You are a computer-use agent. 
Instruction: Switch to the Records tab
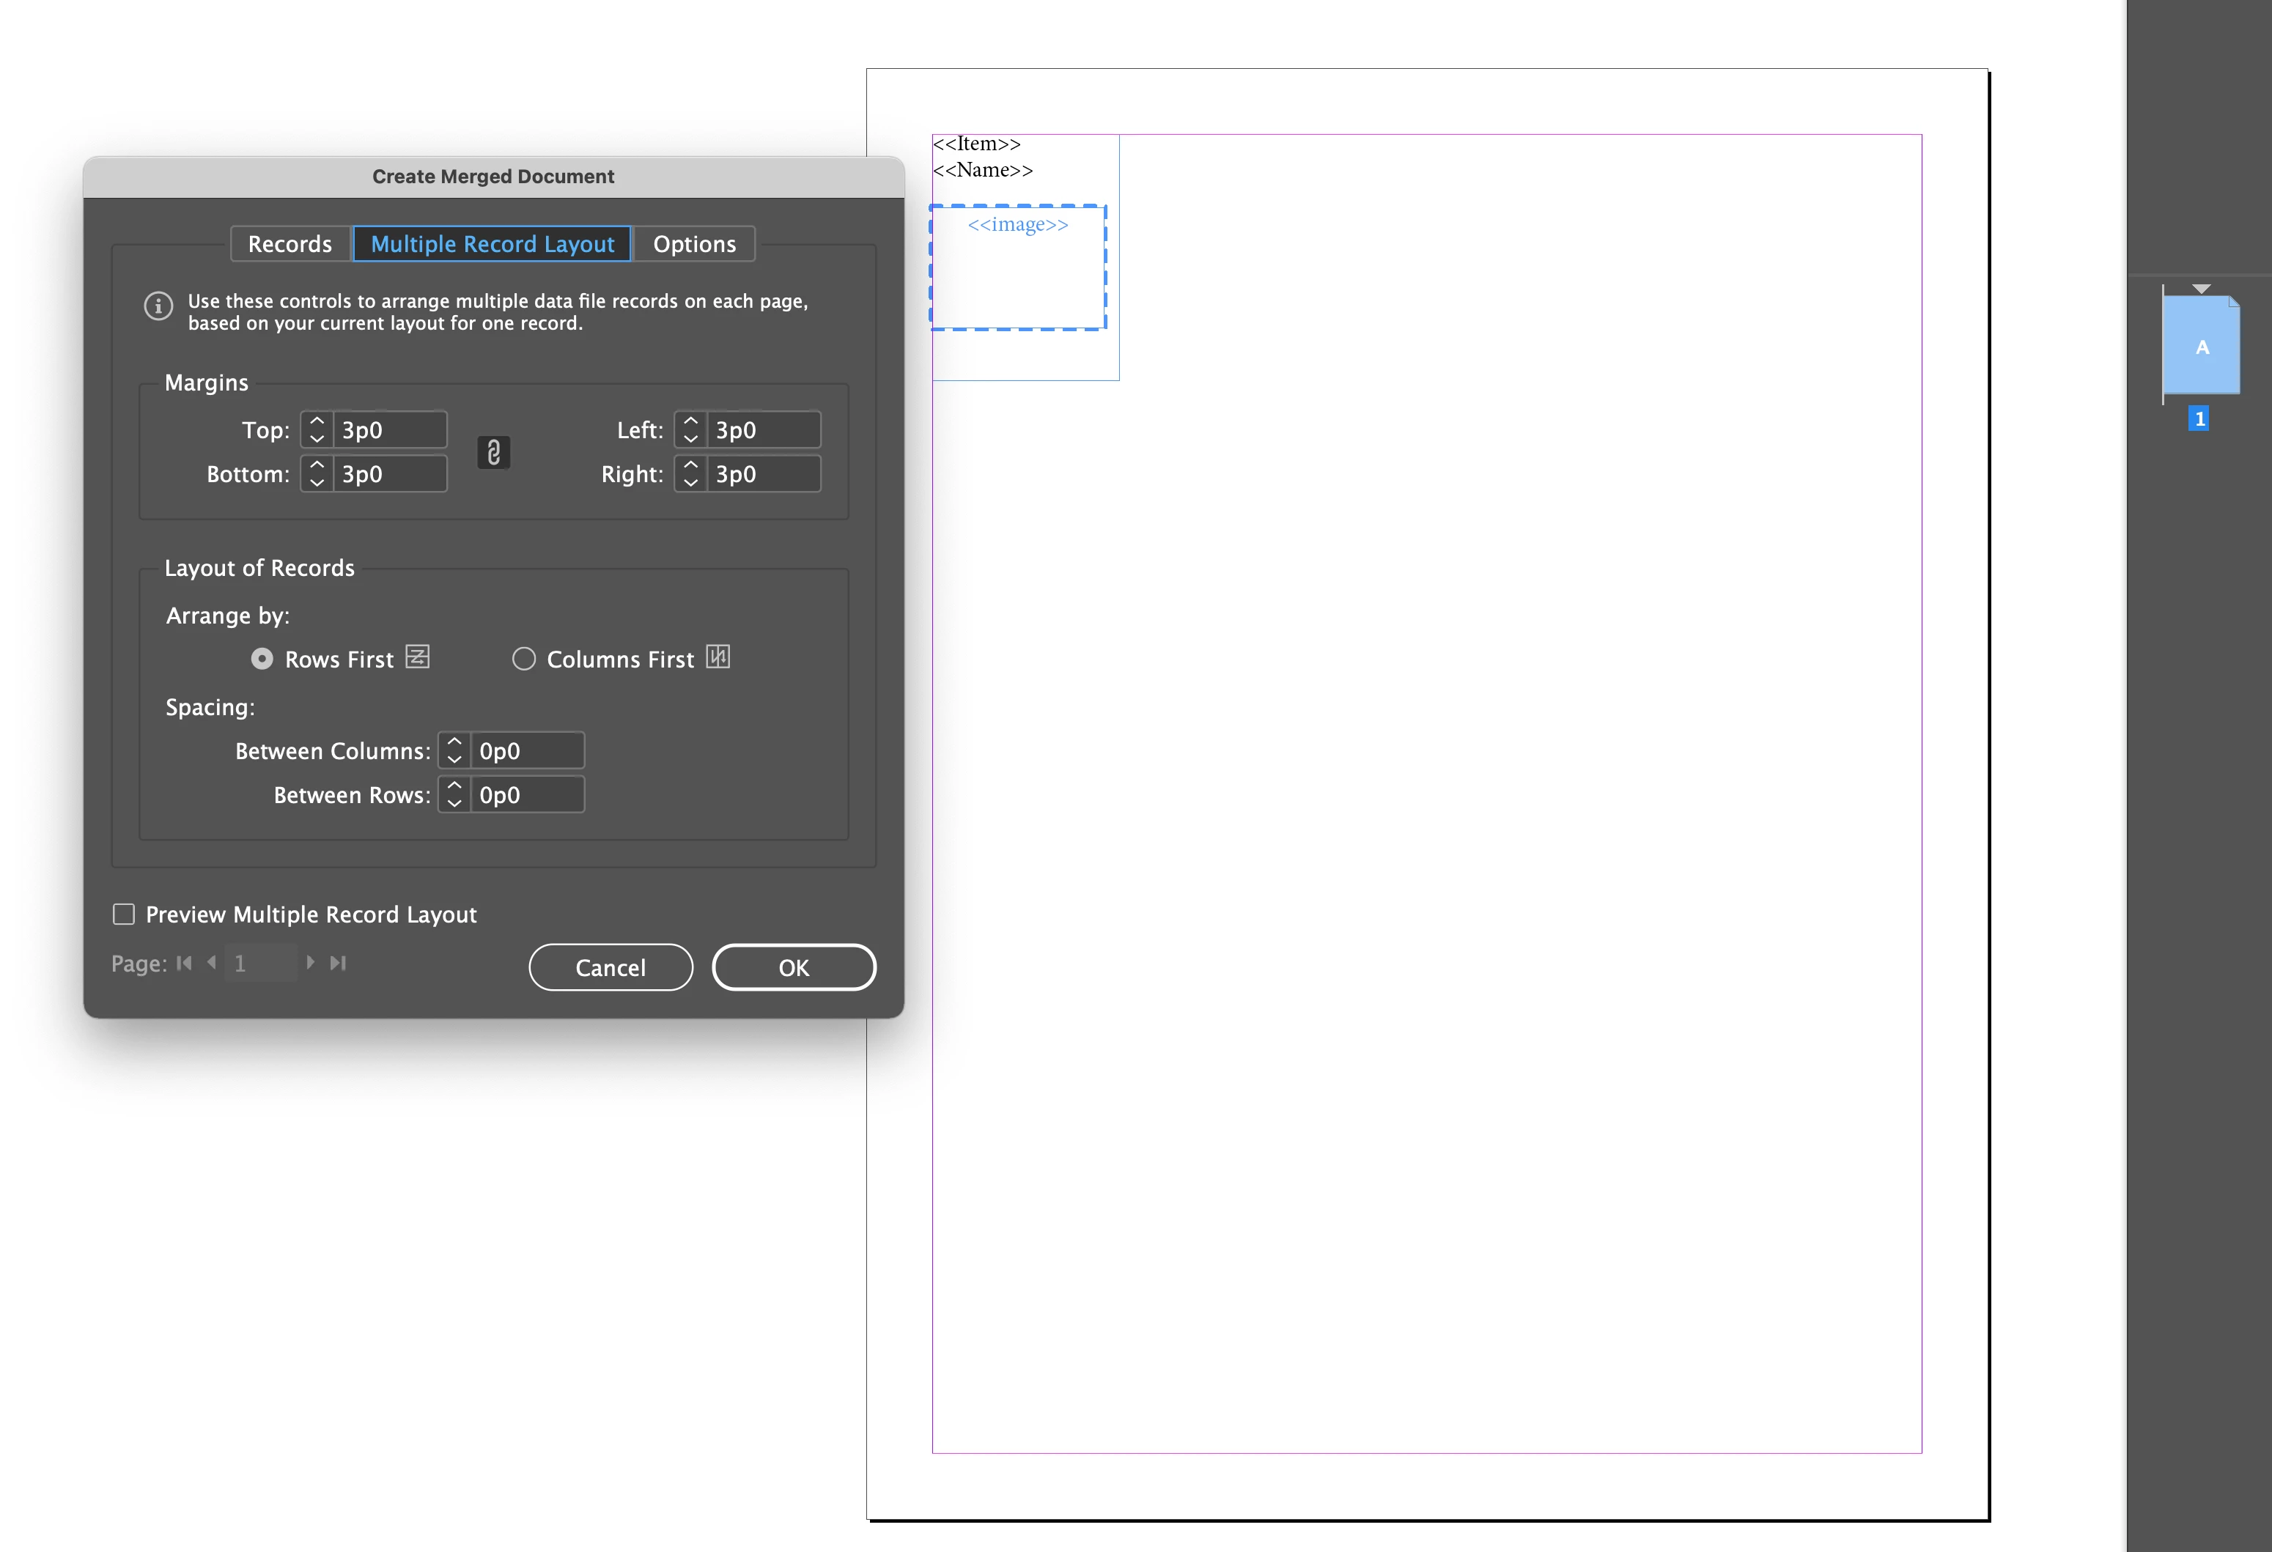pyautogui.click(x=289, y=244)
